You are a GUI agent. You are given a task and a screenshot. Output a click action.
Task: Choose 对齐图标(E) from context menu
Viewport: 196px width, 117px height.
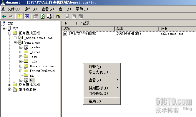(x=102, y=93)
